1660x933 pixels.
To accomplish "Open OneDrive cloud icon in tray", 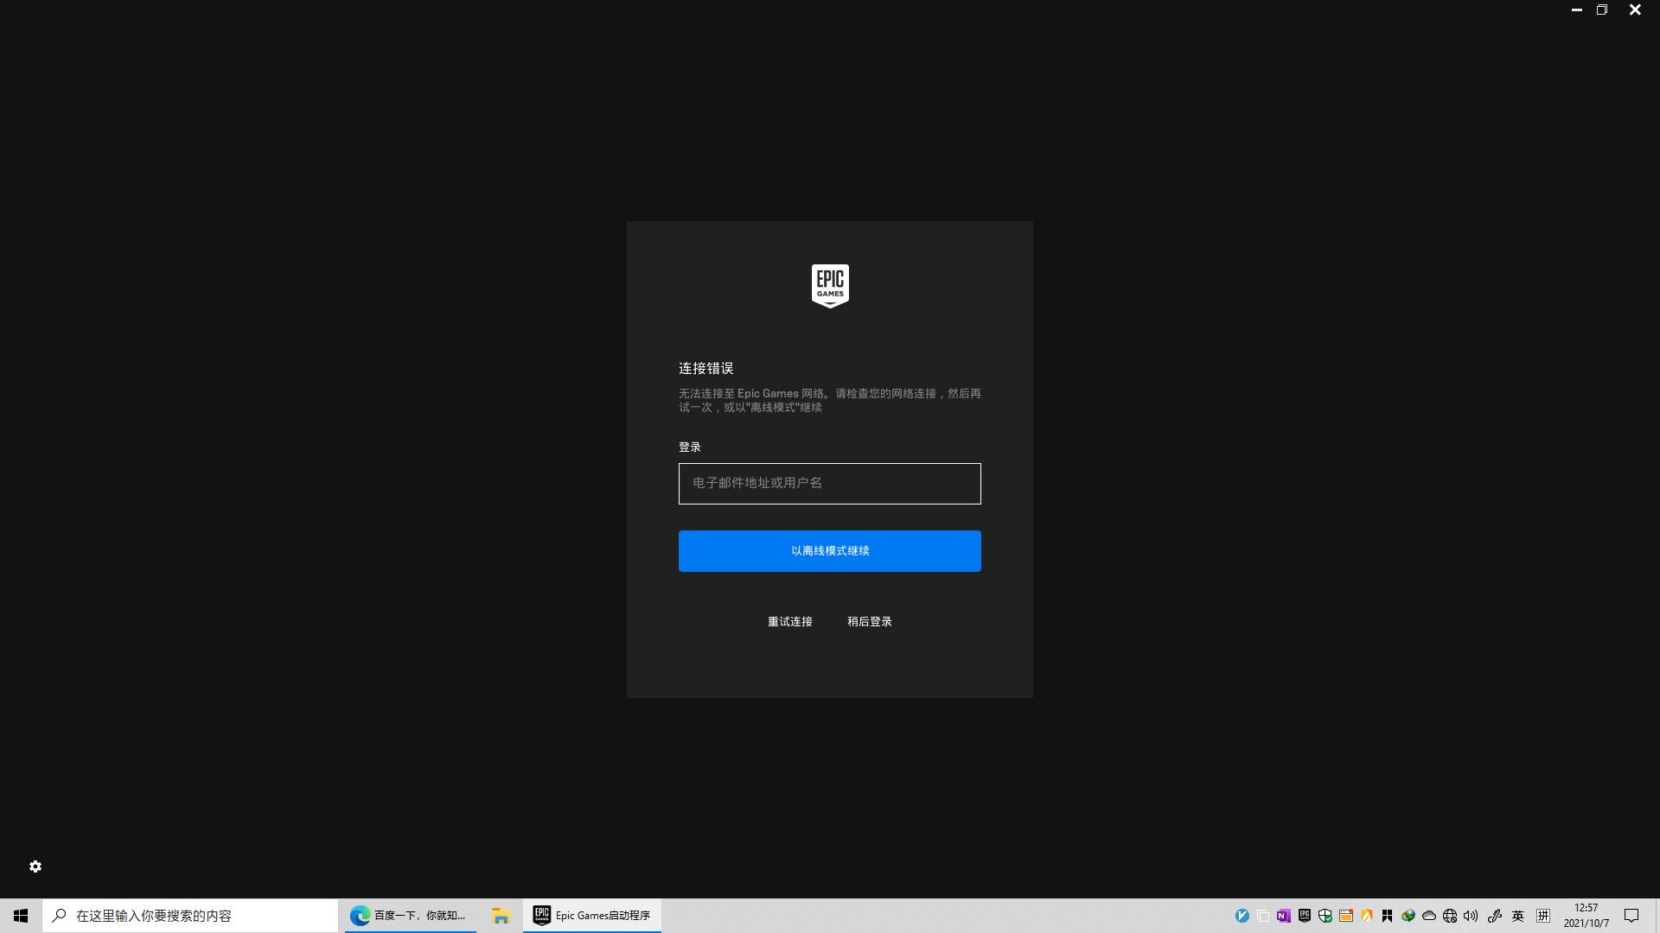I will (x=1429, y=916).
